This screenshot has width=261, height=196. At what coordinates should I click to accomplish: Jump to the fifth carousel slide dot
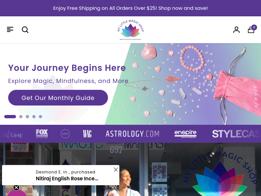pos(40,117)
